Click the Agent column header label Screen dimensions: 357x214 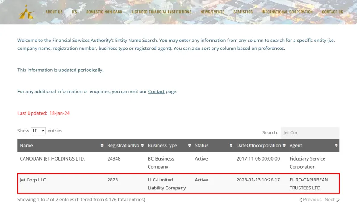coord(296,145)
